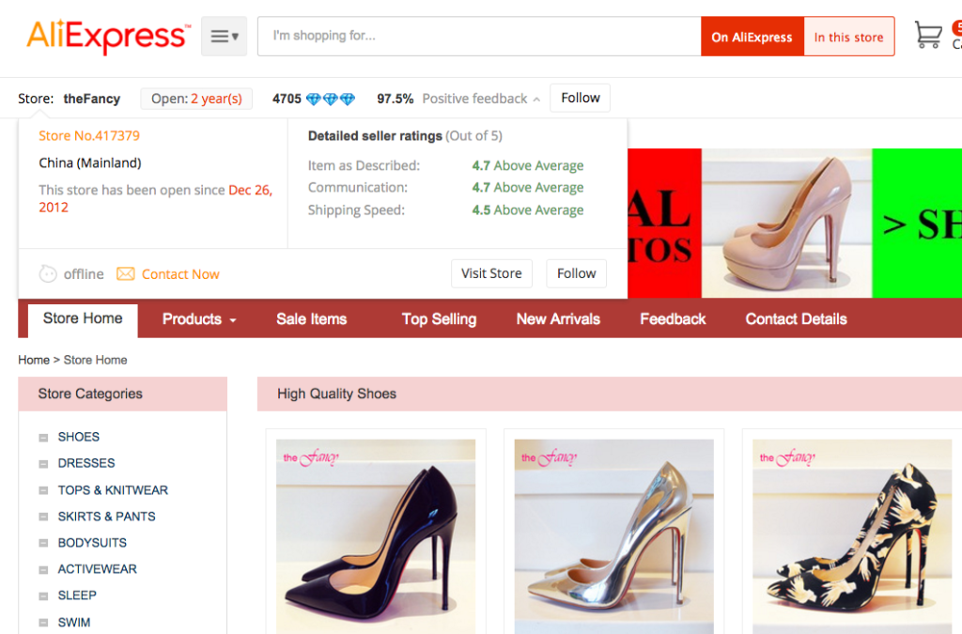Open the DRESSES category link
The image size is (962, 634).
(86, 464)
